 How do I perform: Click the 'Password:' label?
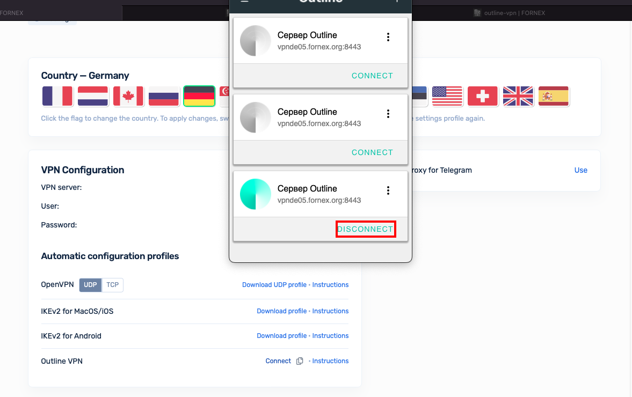point(59,225)
